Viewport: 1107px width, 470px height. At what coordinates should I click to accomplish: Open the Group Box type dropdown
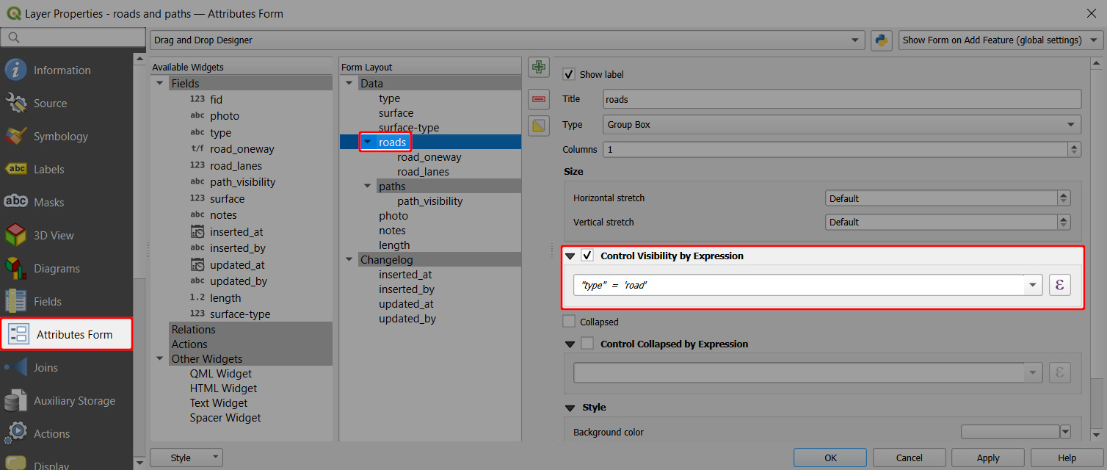[842, 125]
